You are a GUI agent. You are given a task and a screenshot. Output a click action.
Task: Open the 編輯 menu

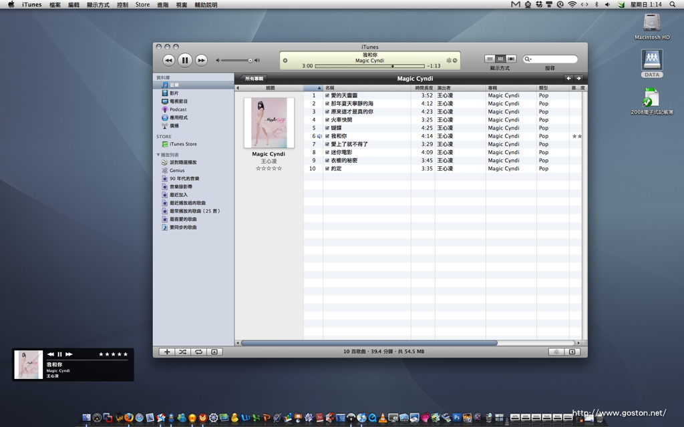[x=73, y=5]
